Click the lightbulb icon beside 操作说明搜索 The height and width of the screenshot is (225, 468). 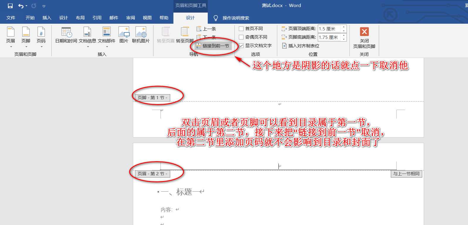click(x=216, y=18)
